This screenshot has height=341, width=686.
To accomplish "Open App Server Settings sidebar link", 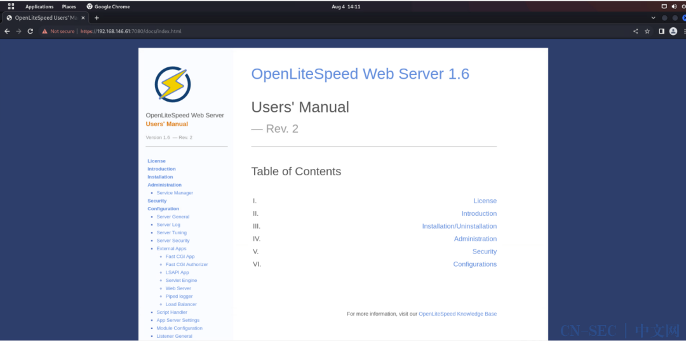I will (178, 320).
